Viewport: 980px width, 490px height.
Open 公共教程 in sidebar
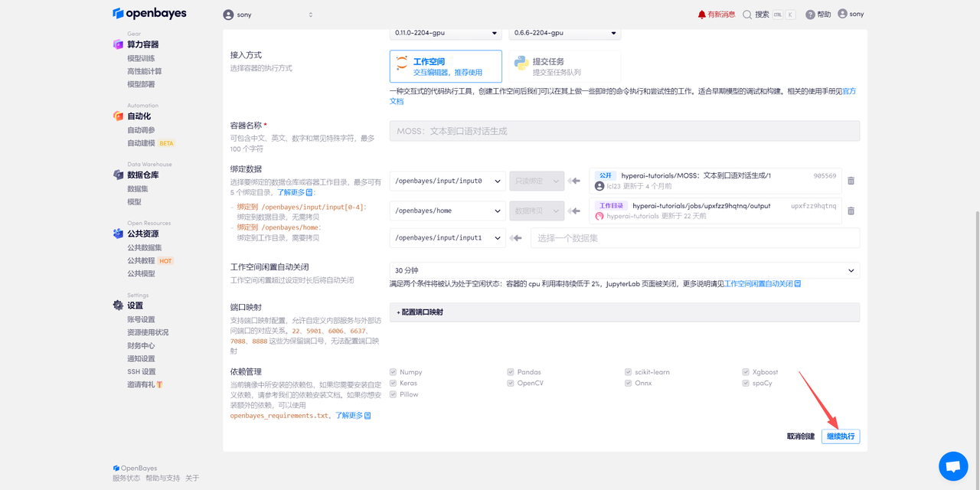(x=141, y=260)
